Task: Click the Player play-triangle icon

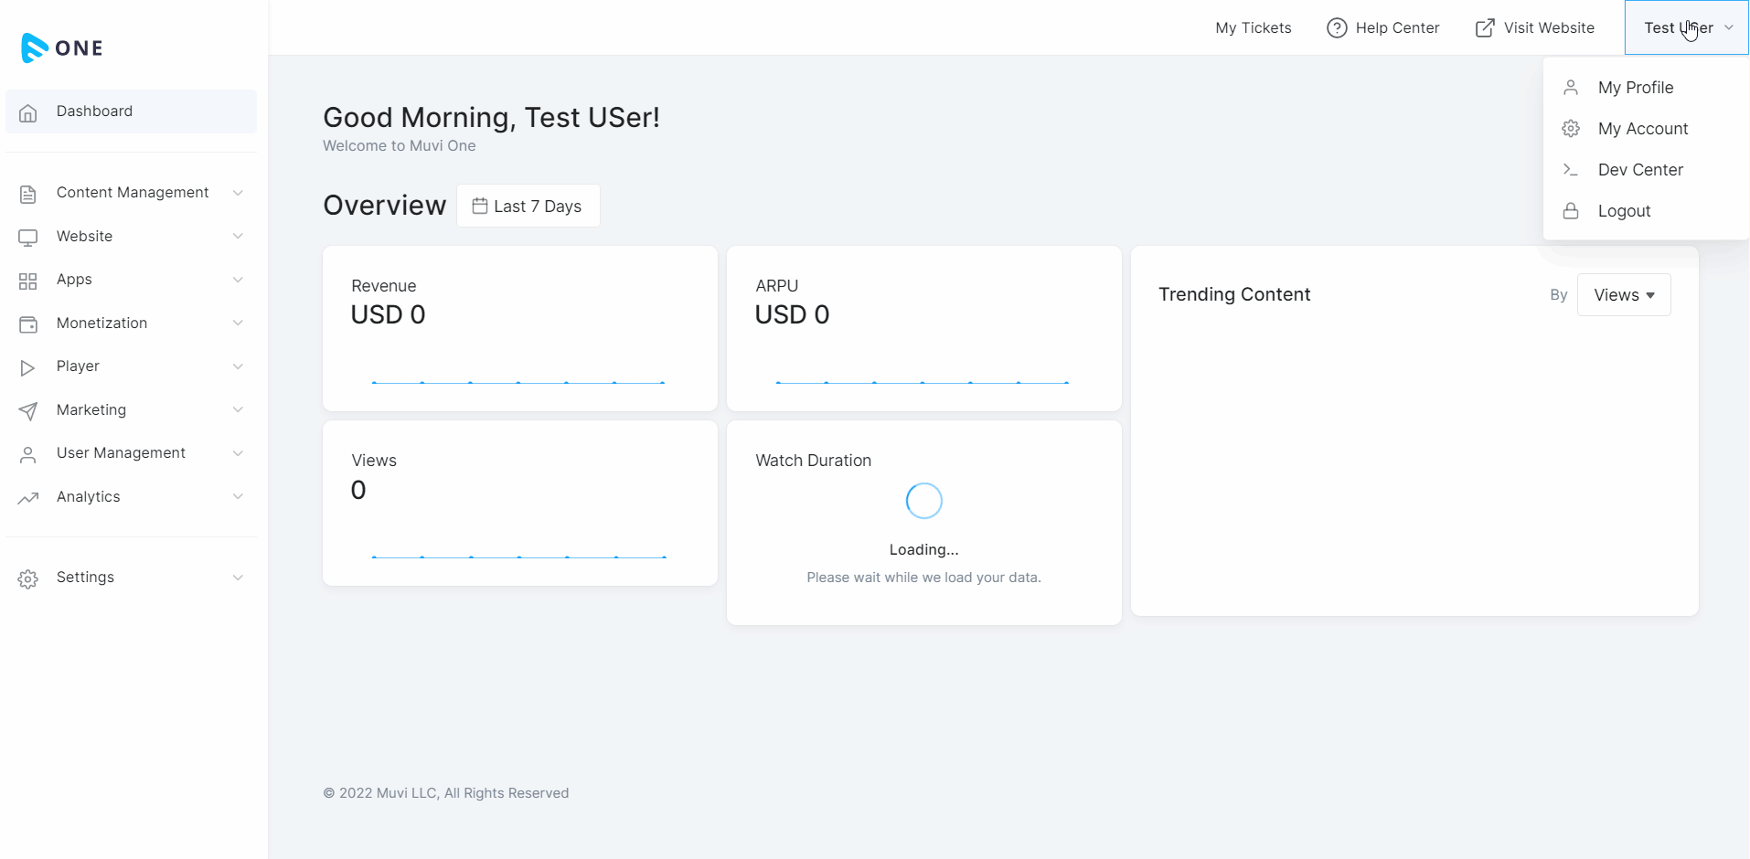Action: [x=28, y=367]
